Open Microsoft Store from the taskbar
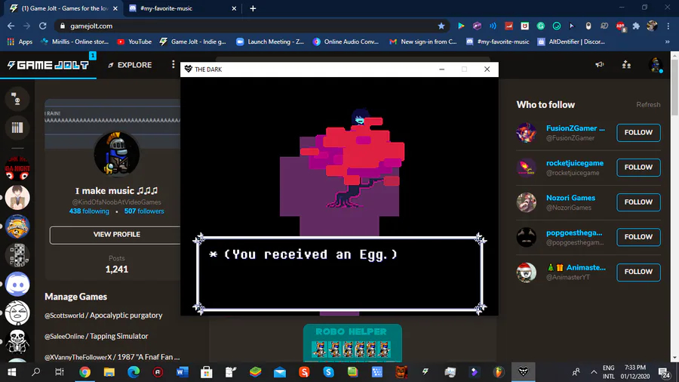This screenshot has height=382, width=679. point(207,372)
